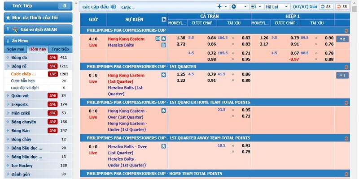Switch to the Ngày mai tab
The height and width of the screenshot is (179, 359).
(15, 49)
